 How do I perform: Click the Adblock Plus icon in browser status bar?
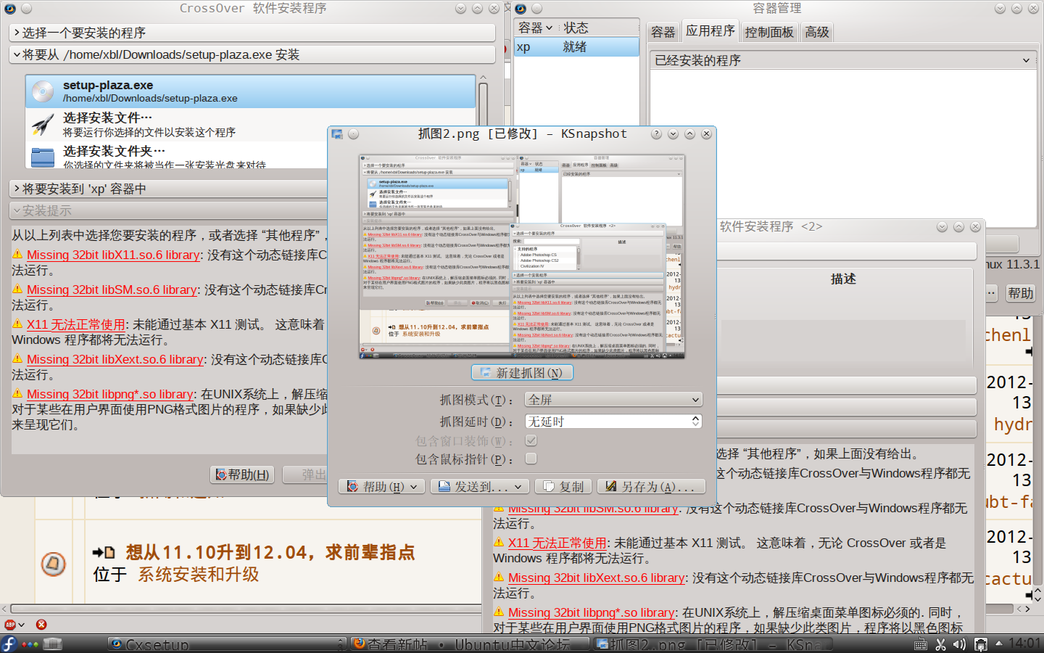pyautogui.click(x=10, y=625)
